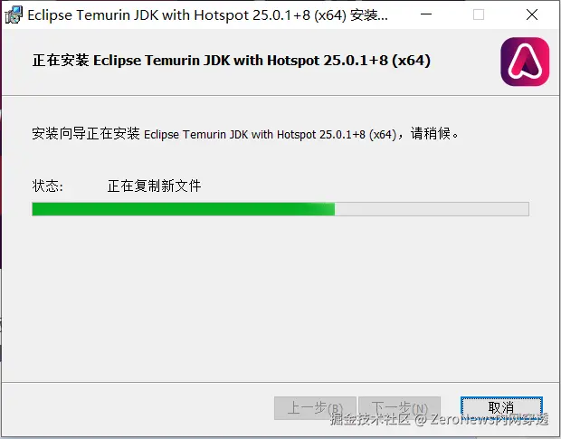Viewport: 561px width, 439px height.
Task: Click the greyed-out maximize window icon
Action: click(479, 14)
